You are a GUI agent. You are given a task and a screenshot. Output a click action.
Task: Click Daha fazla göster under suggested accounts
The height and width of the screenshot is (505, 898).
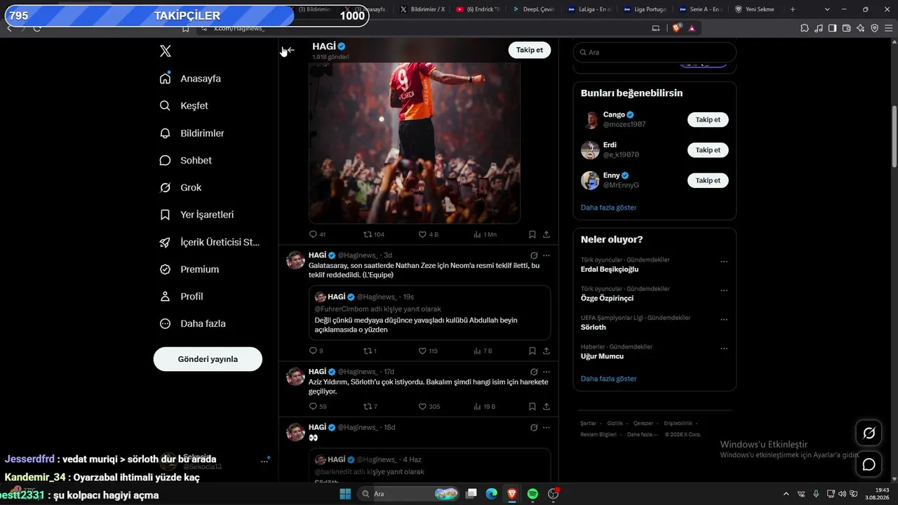[609, 208]
